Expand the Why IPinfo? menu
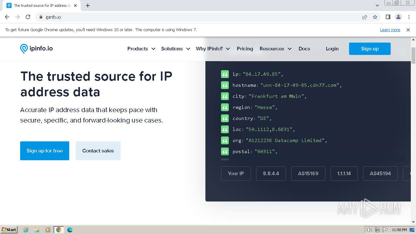The height and width of the screenshot is (234, 416). tap(213, 49)
